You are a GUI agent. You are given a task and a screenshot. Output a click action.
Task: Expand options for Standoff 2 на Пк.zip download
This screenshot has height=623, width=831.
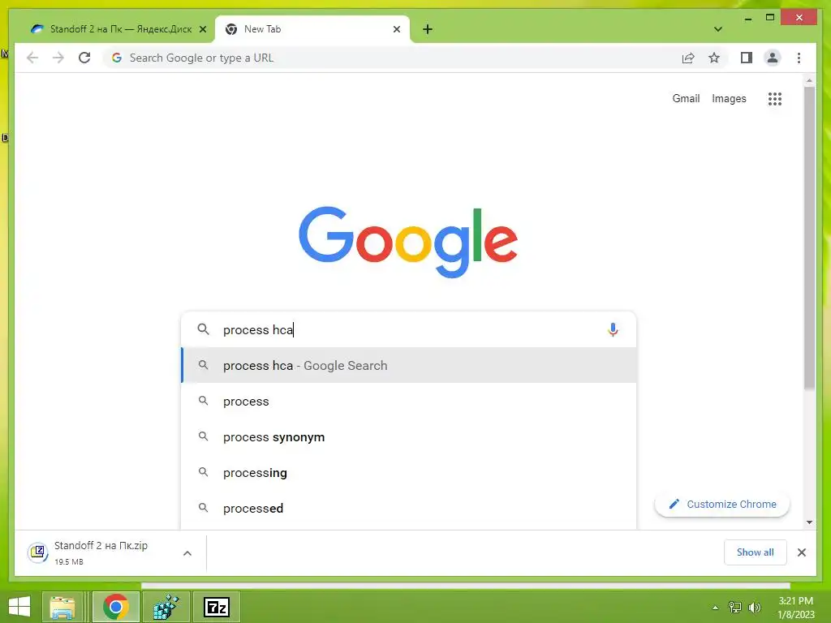pos(187,553)
